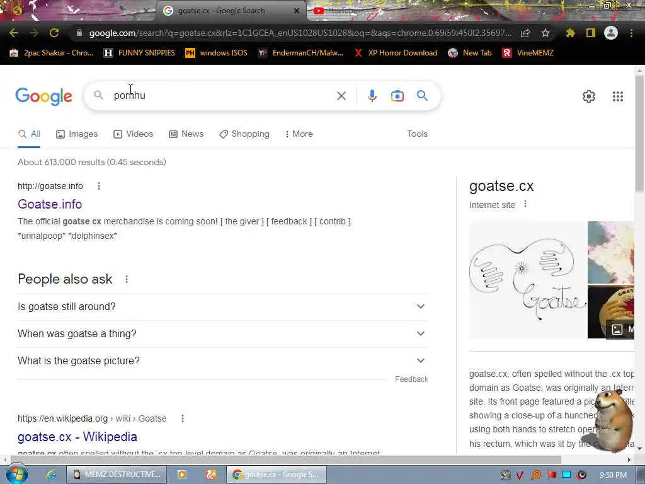Image resolution: width=645 pixels, height=484 pixels.
Task: Open Internet Explorer from the taskbar
Action: coord(50,475)
